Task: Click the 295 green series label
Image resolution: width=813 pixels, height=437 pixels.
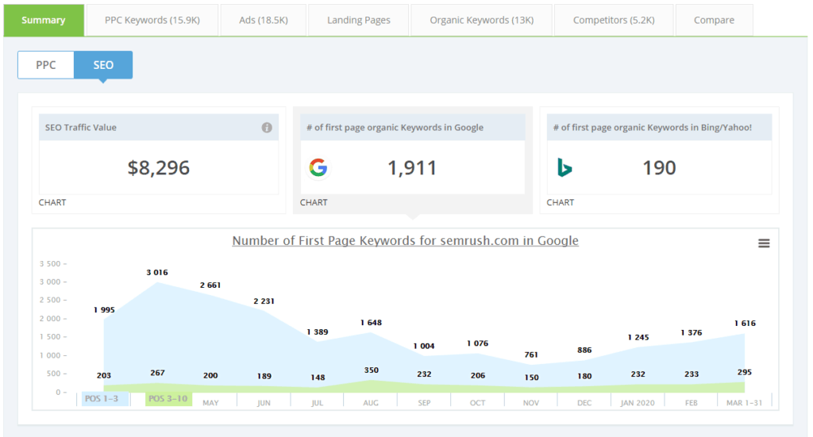Action: pos(745,372)
